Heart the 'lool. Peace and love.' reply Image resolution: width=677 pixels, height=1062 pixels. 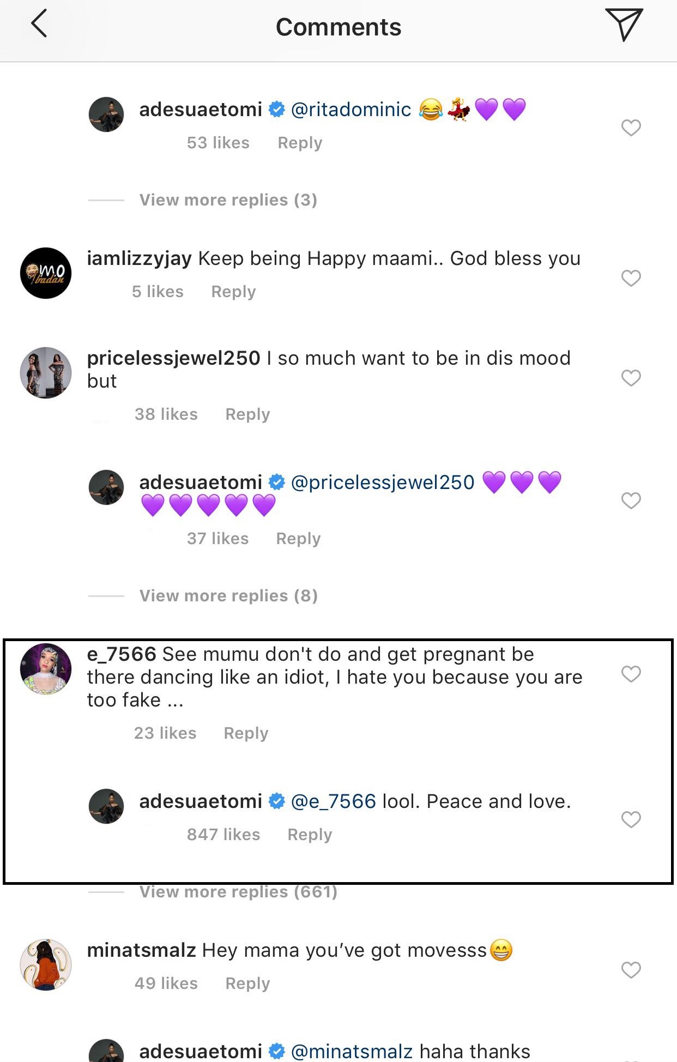[x=631, y=819]
